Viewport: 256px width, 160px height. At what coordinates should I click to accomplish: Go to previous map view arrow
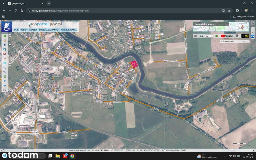5,81
